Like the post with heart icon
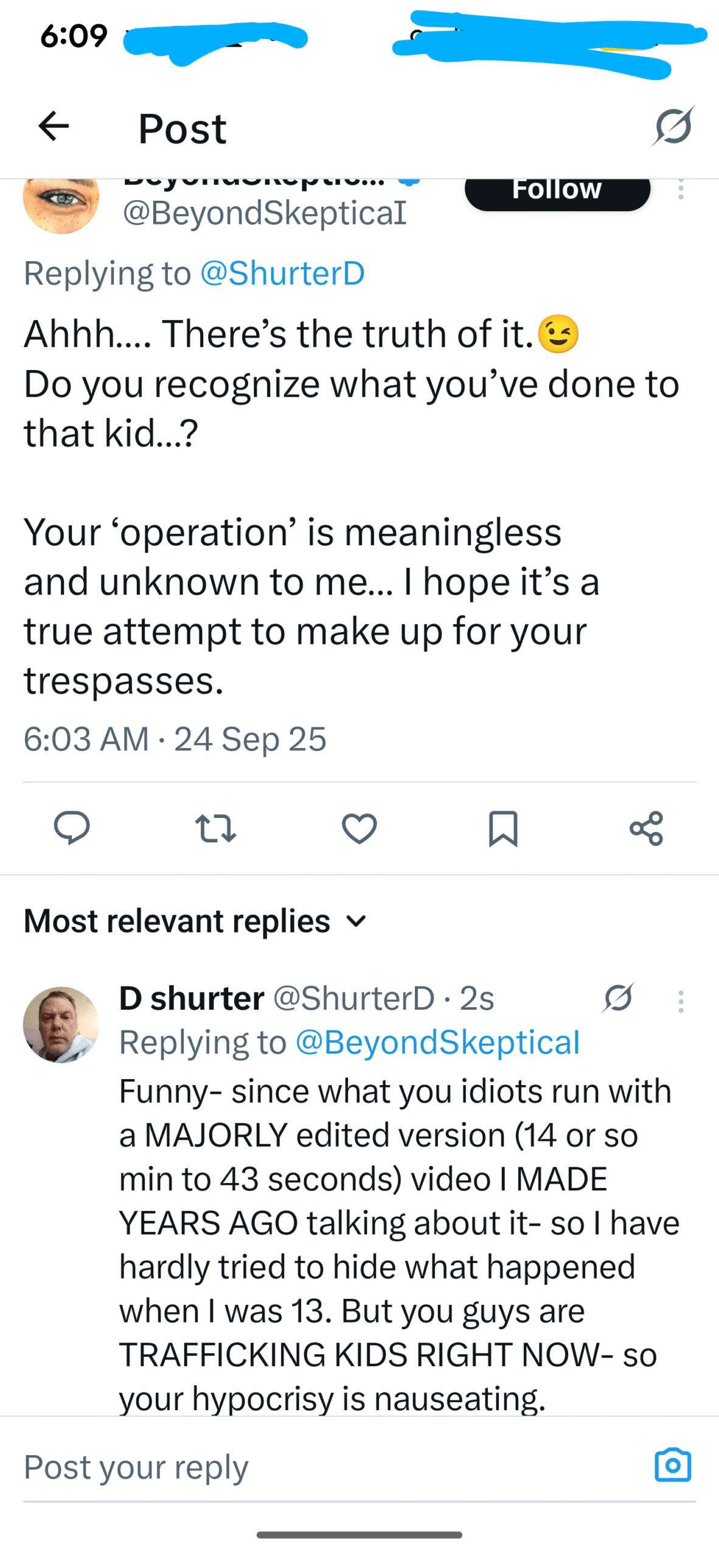 tap(359, 828)
